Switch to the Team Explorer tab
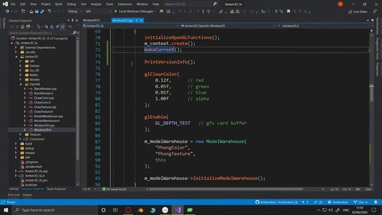Image resolution: width=382 pixels, height=215 pixels. point(56,189)
